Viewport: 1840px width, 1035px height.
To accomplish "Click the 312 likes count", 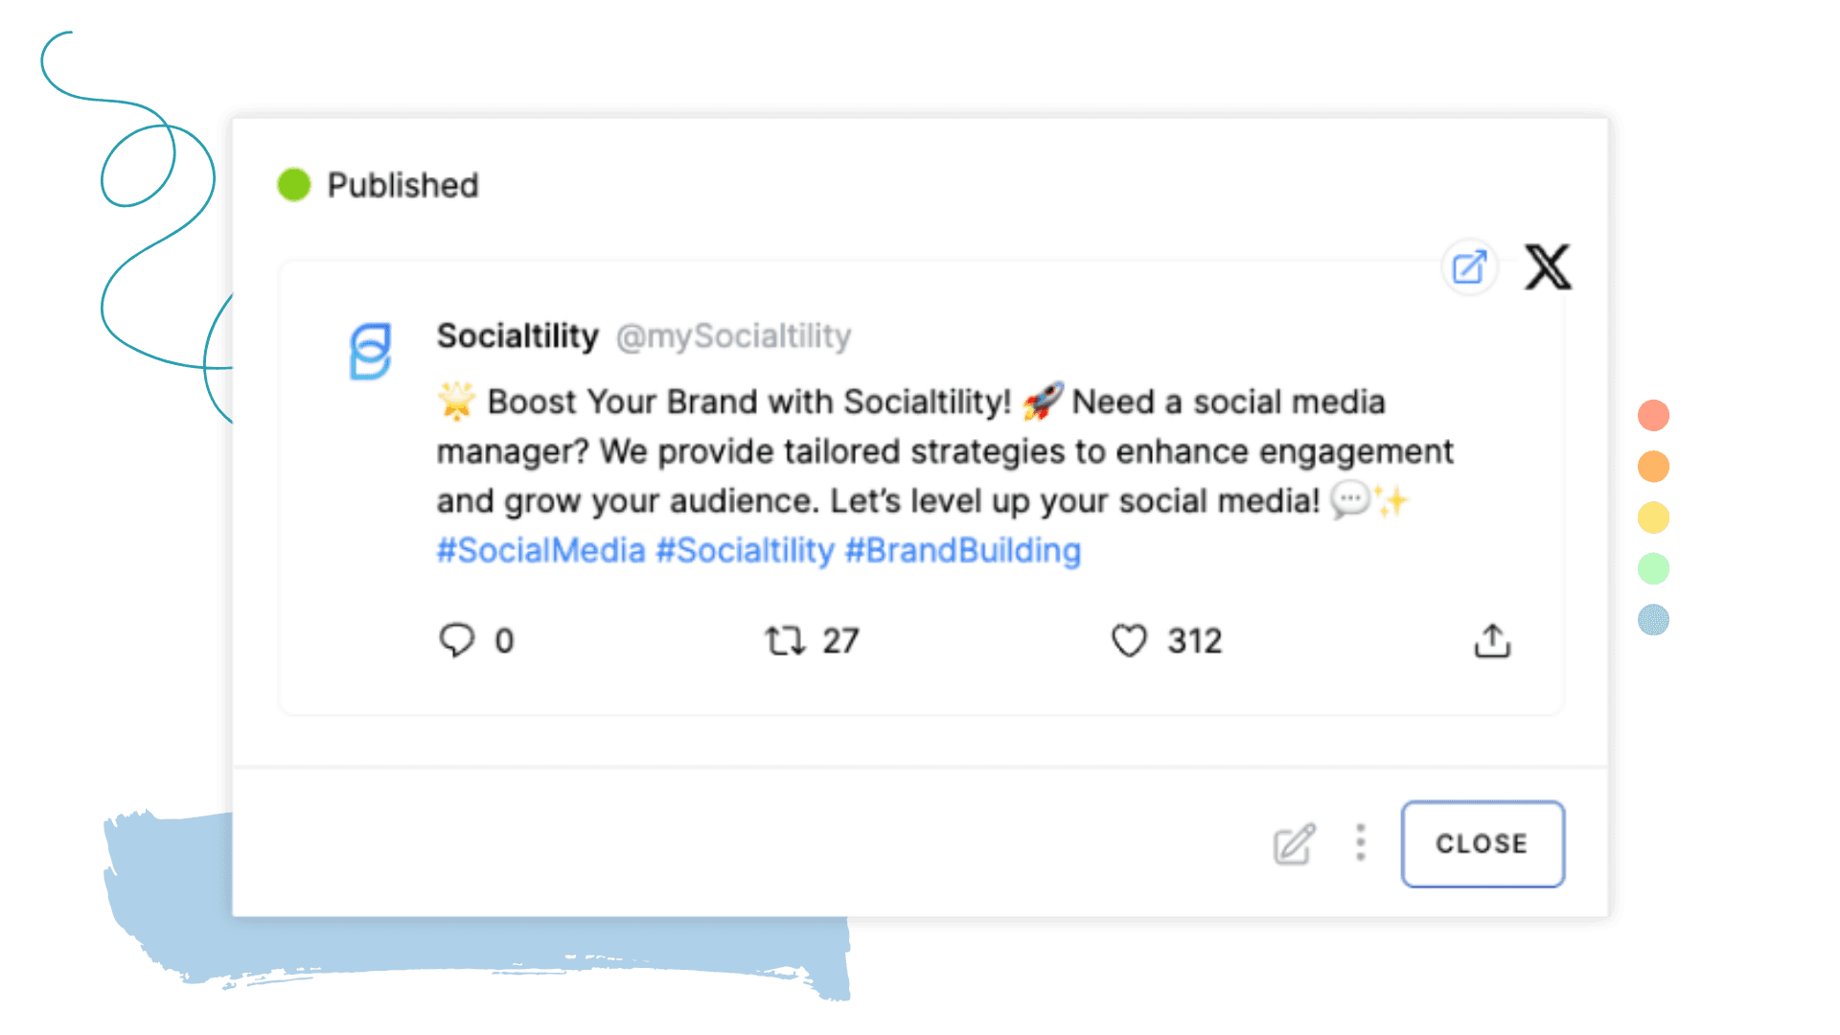I will (1193, 640).
